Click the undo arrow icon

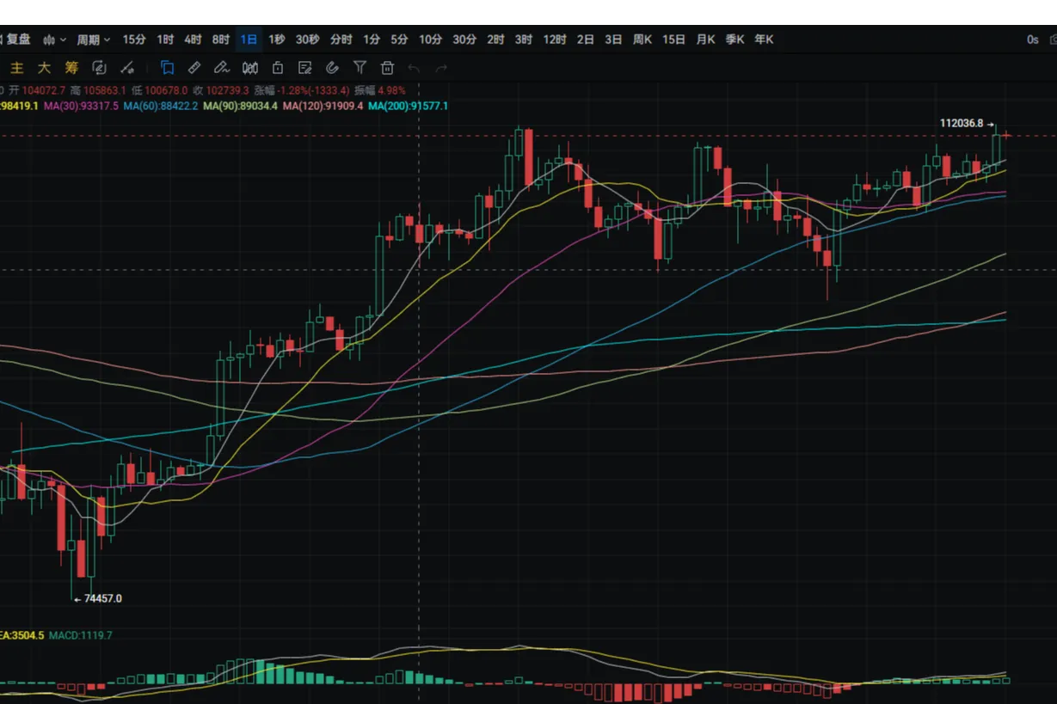[x=415, y=68]
